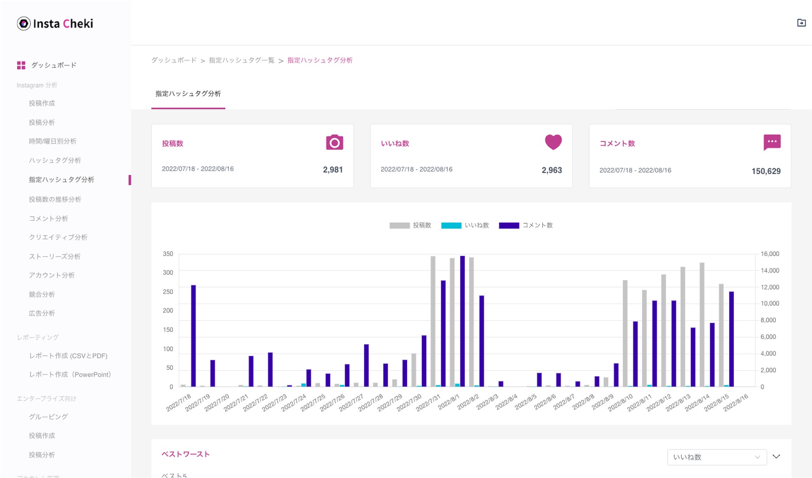This screenshot has height=478, width=812.
Task: Click the camera icon on 投稿数 card
Action: (x=334, y=143)
